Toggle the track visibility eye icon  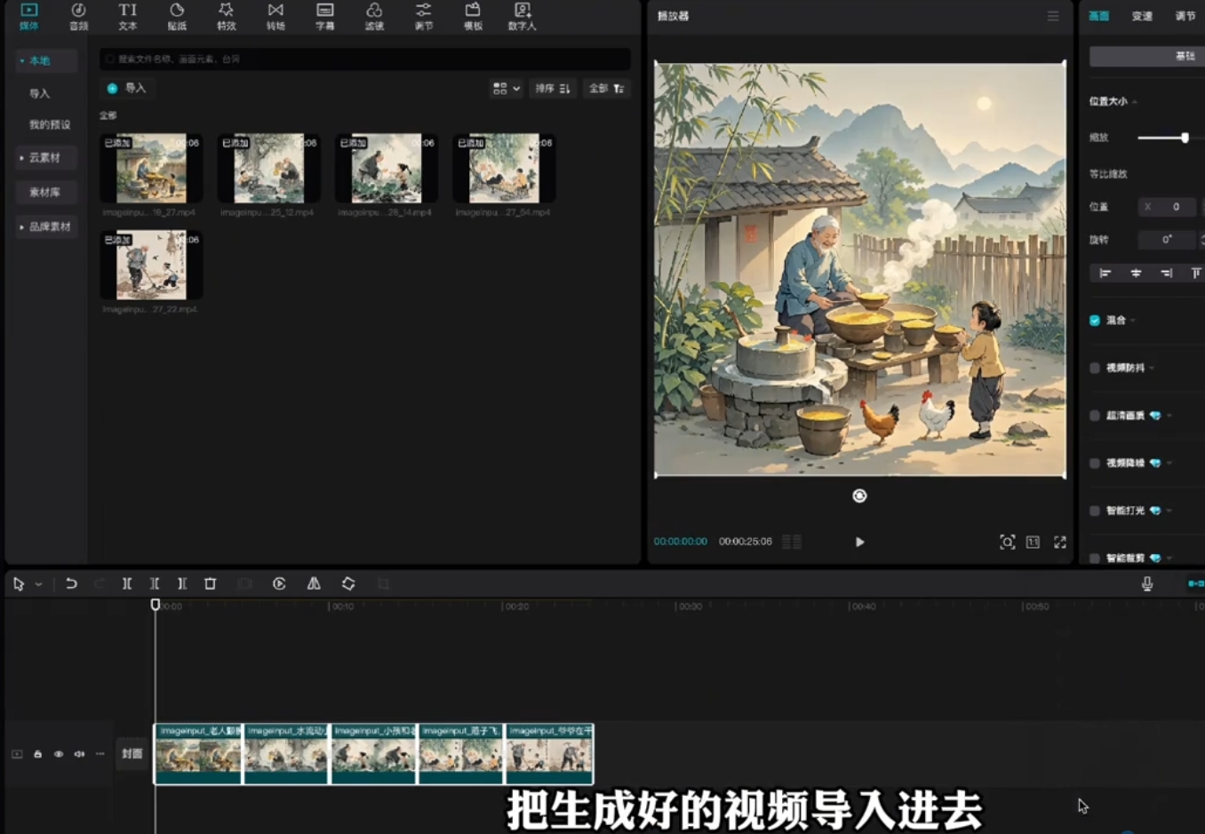point(59,754)
